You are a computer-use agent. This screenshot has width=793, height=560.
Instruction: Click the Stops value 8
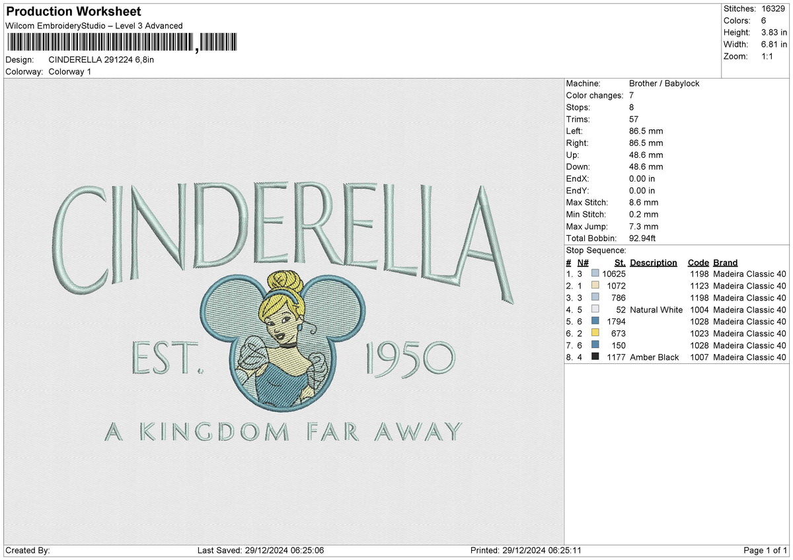pos(632,107)
